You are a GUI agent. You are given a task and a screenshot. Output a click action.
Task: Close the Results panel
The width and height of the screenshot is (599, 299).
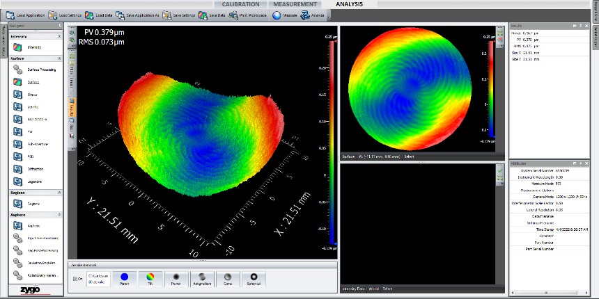[x=585, y=25]
